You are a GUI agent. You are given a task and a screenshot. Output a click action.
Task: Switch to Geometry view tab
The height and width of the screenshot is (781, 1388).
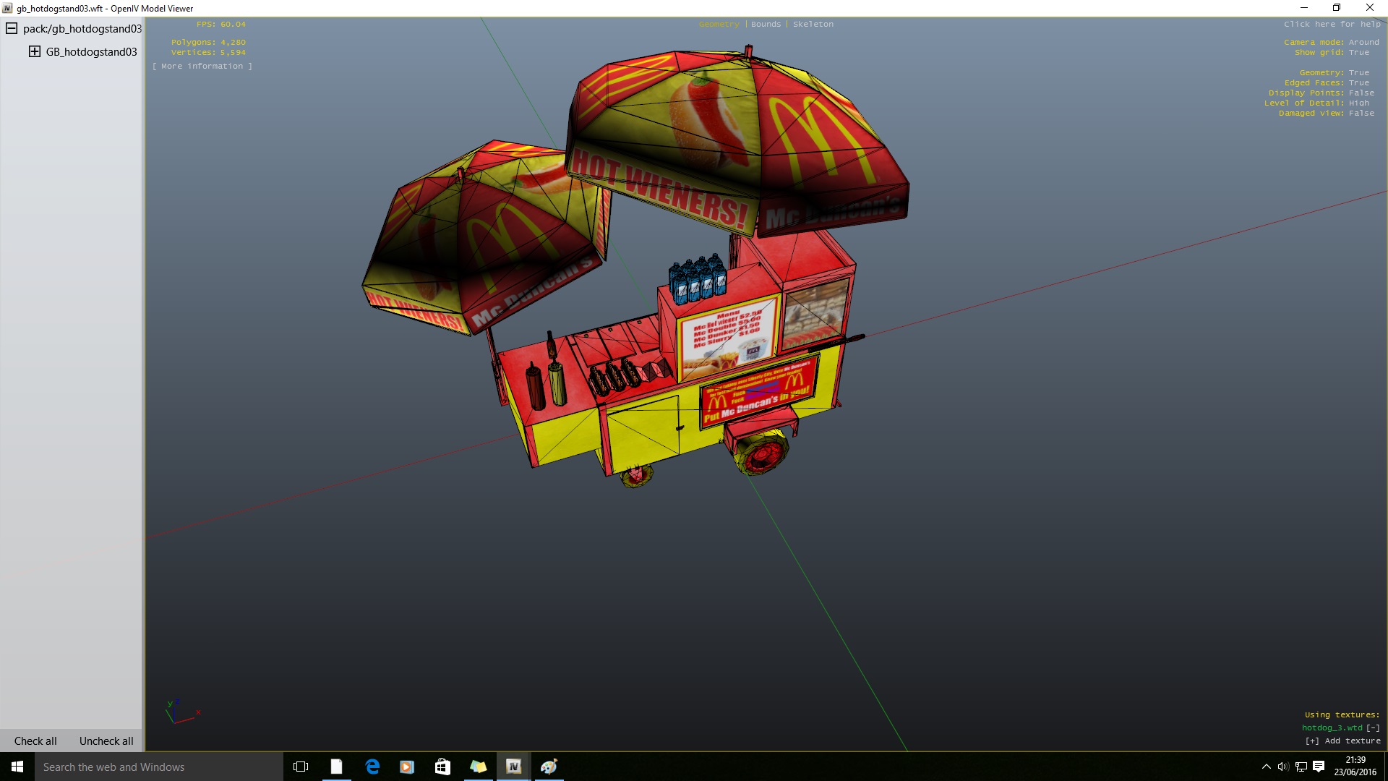[x=719, y=24]
